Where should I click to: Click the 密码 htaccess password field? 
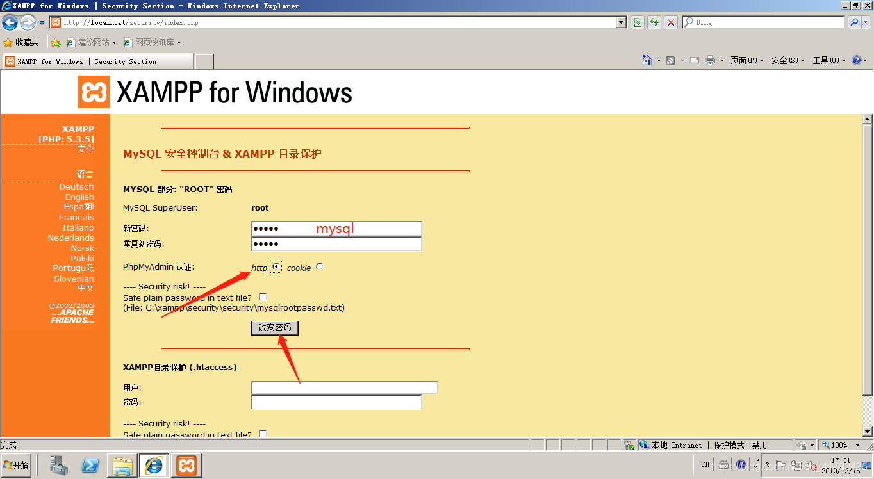tap(336, 402)
